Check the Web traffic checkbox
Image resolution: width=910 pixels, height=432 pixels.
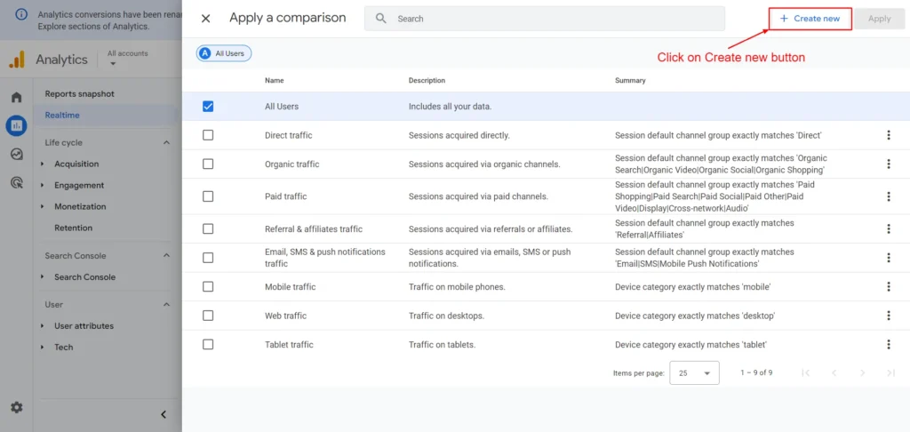(x=208, y=316)
